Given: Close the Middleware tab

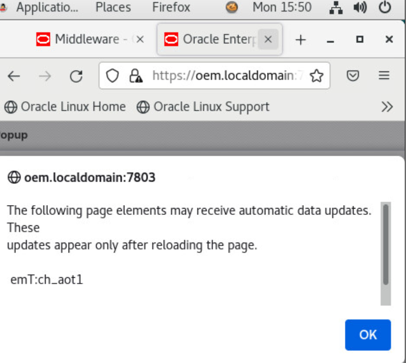Looking at the screenshot, I should [139, 39].
